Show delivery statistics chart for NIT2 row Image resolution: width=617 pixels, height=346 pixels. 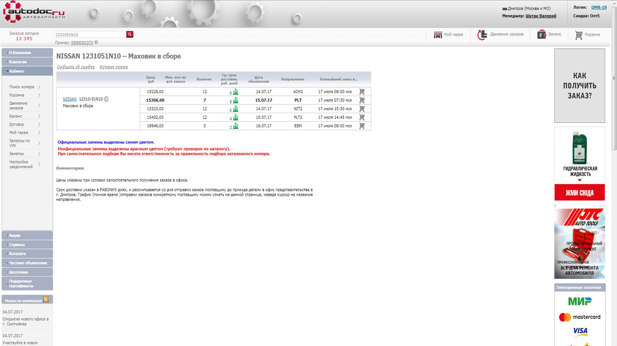click(x=236, y=109)
